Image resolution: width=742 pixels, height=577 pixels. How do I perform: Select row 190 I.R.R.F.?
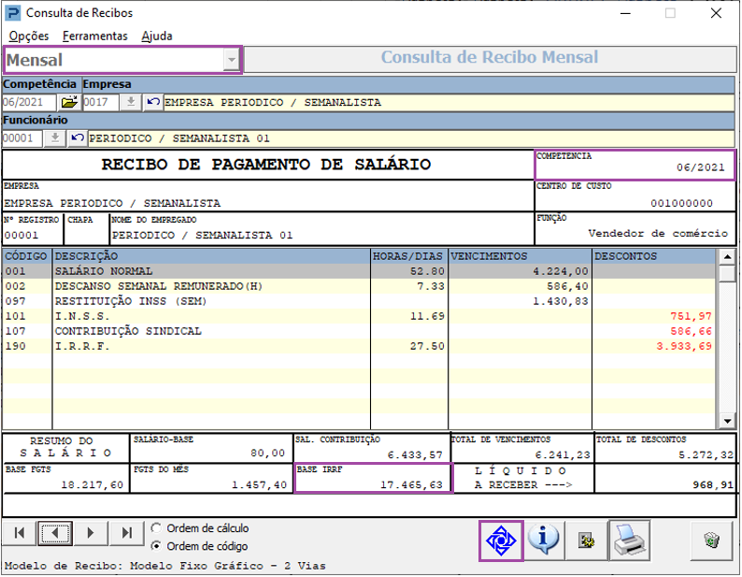(x=360, y=346)
